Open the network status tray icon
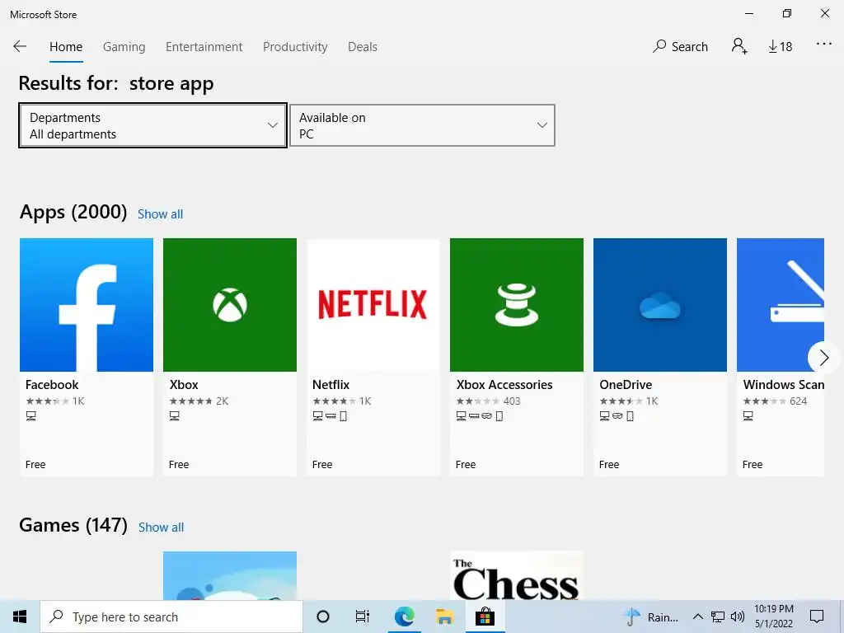This screenshot has width=844, height=633. [718, 617]
